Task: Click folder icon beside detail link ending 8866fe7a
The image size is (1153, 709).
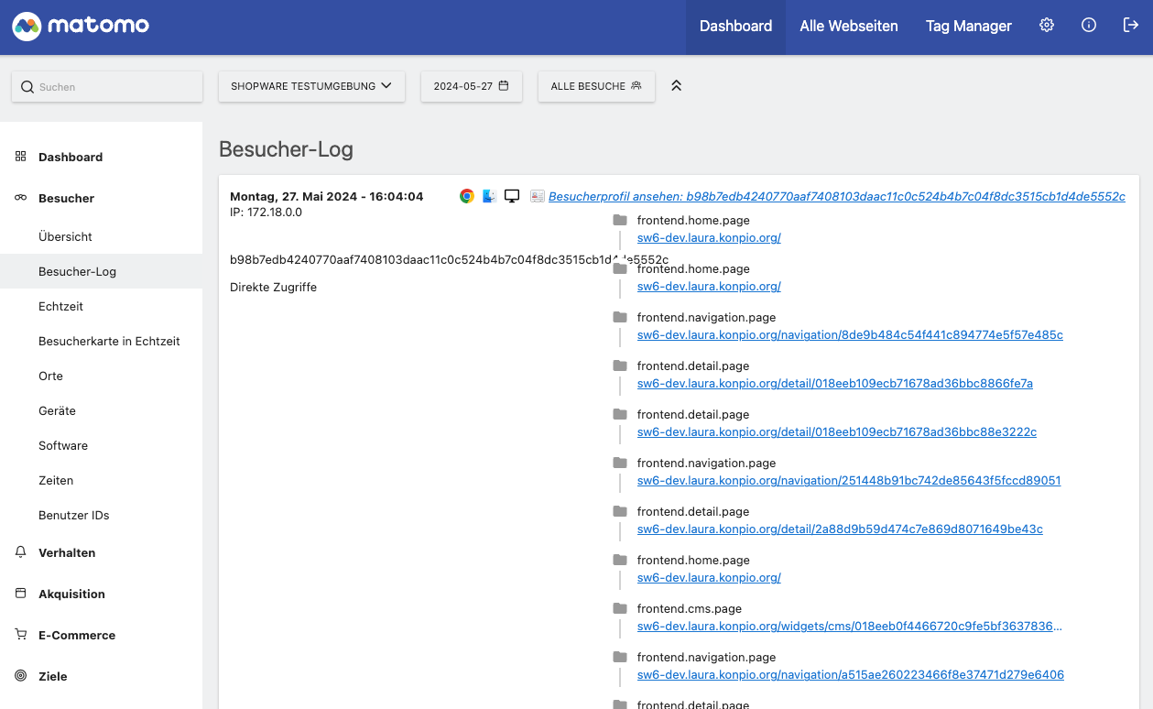Action: [x=620, y=365]
